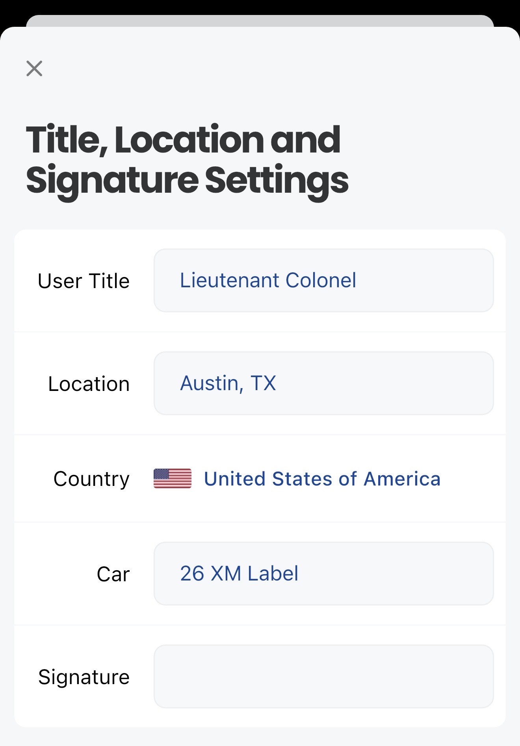Click the Signature label
520x746 pixels.
click(x=84, y=677)
